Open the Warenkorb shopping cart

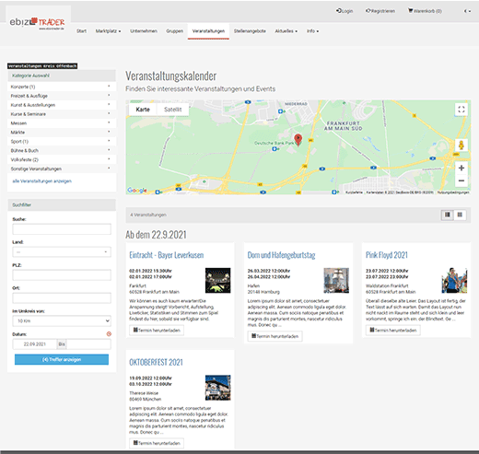pyautogui.click(x=425, y=11)
